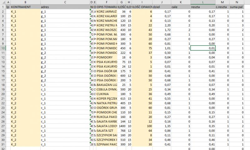This screenshot has height=150, width=250.
Task: Select column L header
Action: pos(203,2)
